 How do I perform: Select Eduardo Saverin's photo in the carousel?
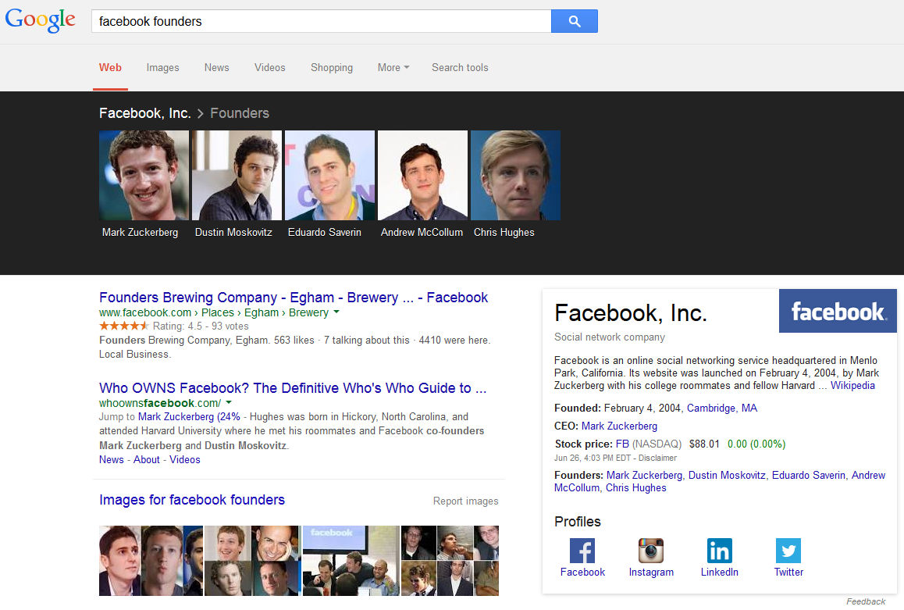tap(329, 176)
